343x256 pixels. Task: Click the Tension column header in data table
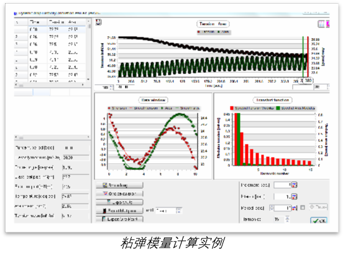point(57,22)
